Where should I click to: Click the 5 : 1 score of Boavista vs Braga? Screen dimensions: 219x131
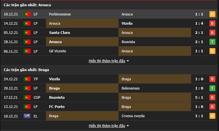(199, 97)
